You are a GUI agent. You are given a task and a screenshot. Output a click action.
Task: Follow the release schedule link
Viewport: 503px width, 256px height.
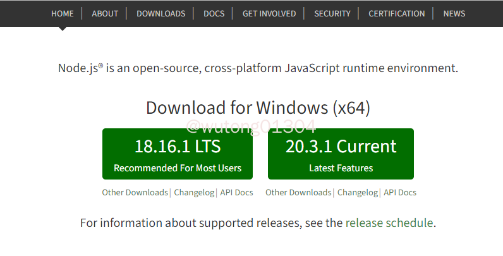click(389, 223)
